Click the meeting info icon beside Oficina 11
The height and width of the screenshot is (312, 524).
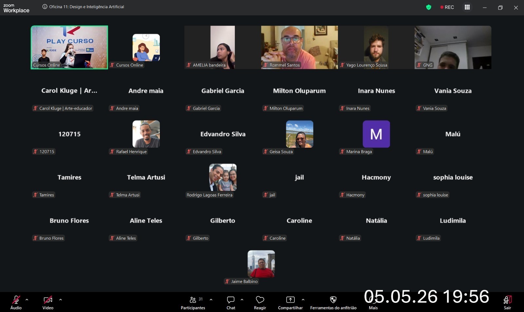pos(45,7)
